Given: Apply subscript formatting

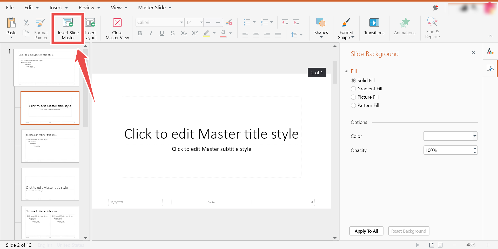Looking at the screenshot, I should tap(184, 33).
